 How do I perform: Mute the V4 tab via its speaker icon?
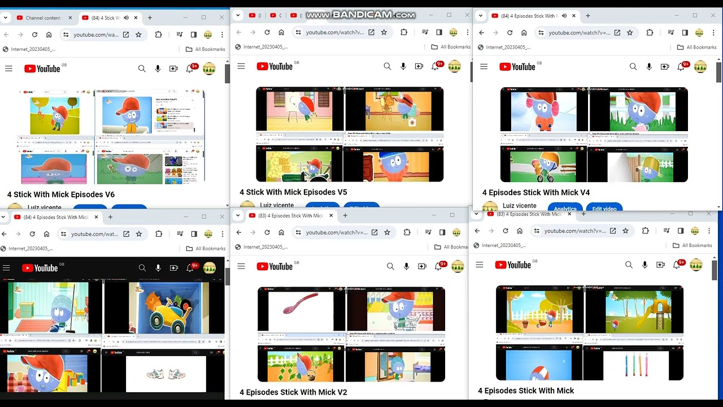pyautogui.click(x=564, y=16)
